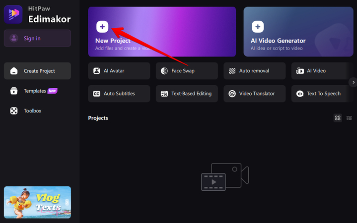This screenshot has height=223, width=357.
Task: Click the Text-Based Editing icon
Action: tap(164, 94)
